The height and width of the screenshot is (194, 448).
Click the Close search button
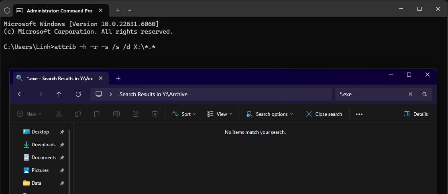324,114
